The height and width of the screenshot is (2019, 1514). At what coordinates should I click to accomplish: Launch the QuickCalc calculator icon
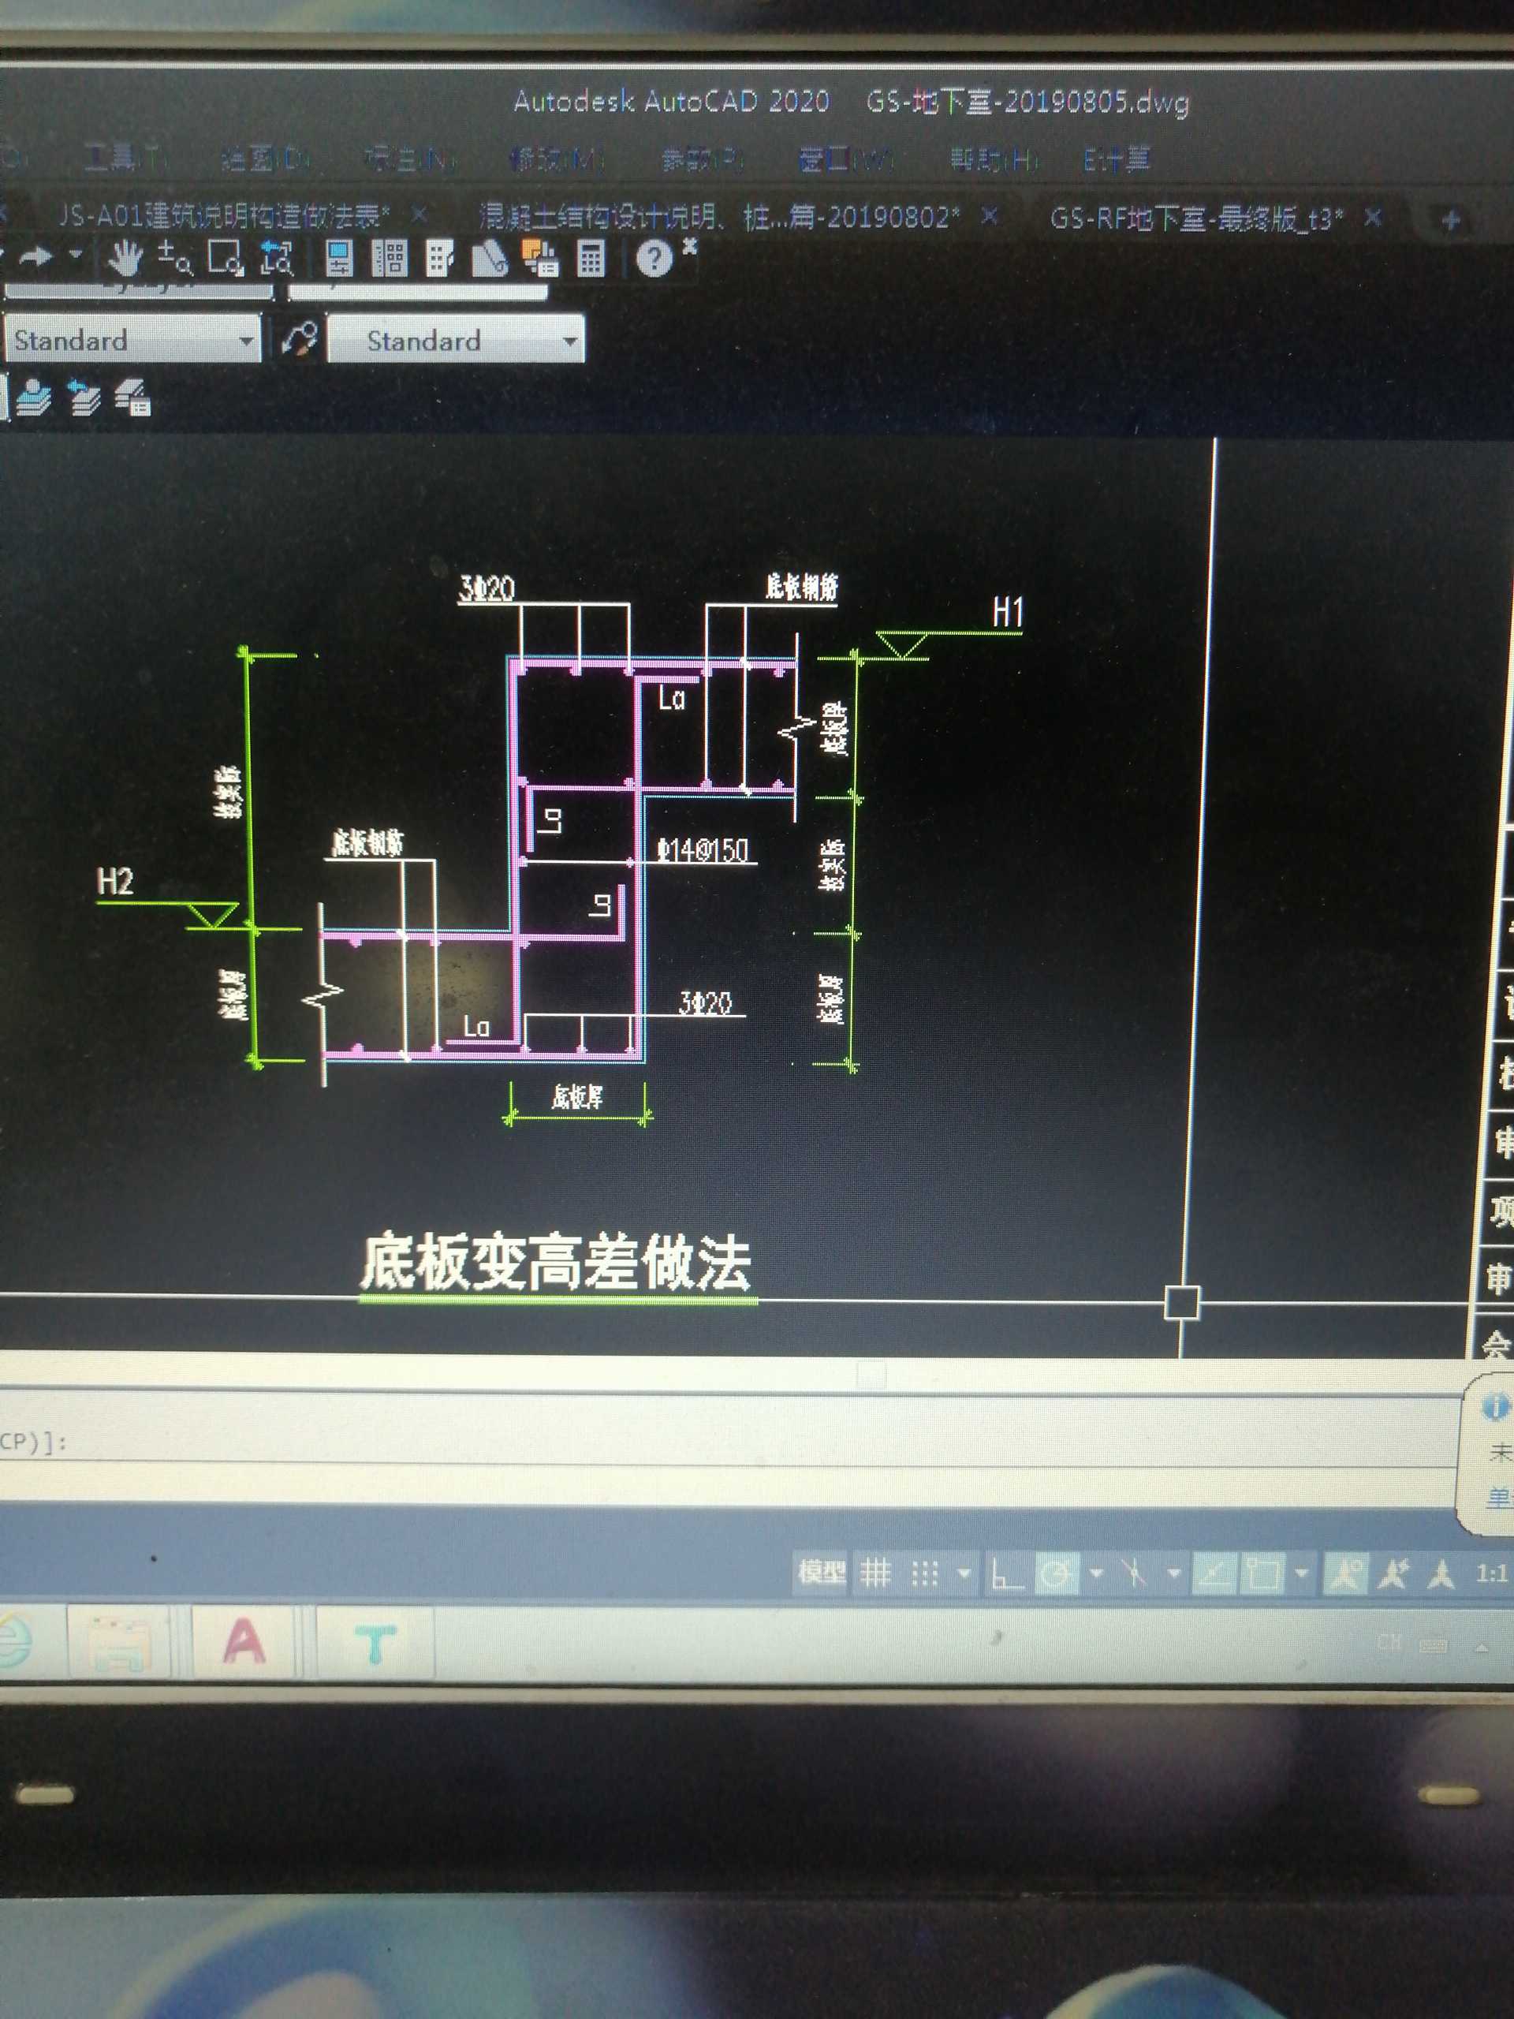click(591, 259)
